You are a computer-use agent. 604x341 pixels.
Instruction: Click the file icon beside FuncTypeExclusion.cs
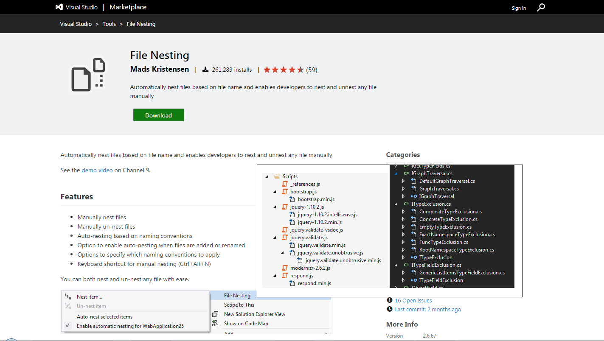point(414,242)
